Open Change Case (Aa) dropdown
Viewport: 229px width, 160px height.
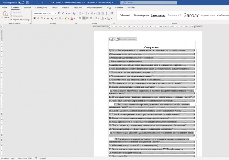click(x=68, y=13)
